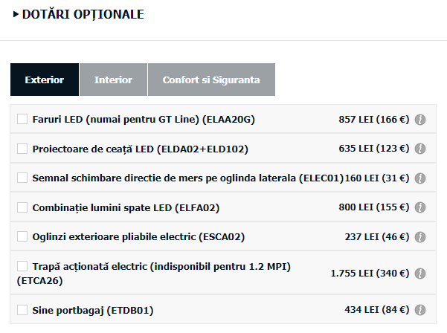Image resolution: width=447 pixels, height=333 pixels.
Task: Open info icon for Trapă acționată electric
Action: [420, 274]
